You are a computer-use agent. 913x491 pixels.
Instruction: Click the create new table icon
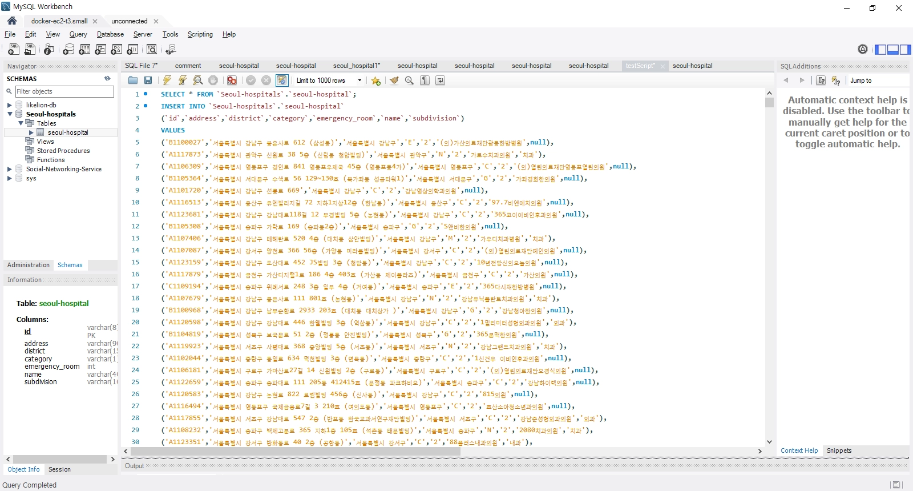(x=84, y=50)
